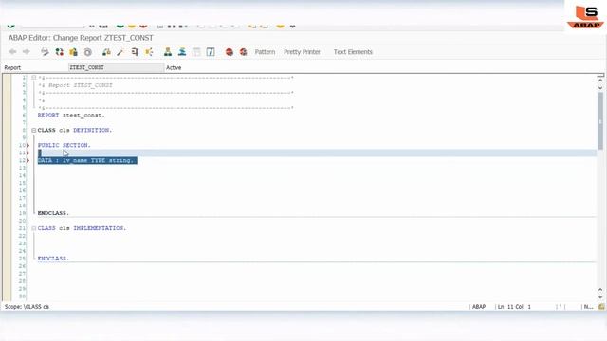Toggle Display/Change mode icon
This screenshot has width=607, height=341.
pyautogui.click(x=45, y=52)
